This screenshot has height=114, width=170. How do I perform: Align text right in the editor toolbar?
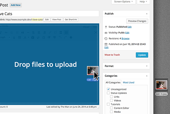tap(44, 32)
